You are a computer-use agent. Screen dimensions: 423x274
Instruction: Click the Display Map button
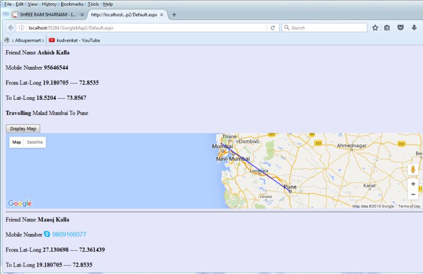(23, 128)
